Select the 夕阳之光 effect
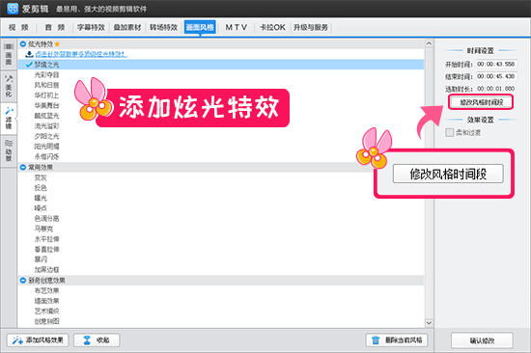 [x=46, y=136]
